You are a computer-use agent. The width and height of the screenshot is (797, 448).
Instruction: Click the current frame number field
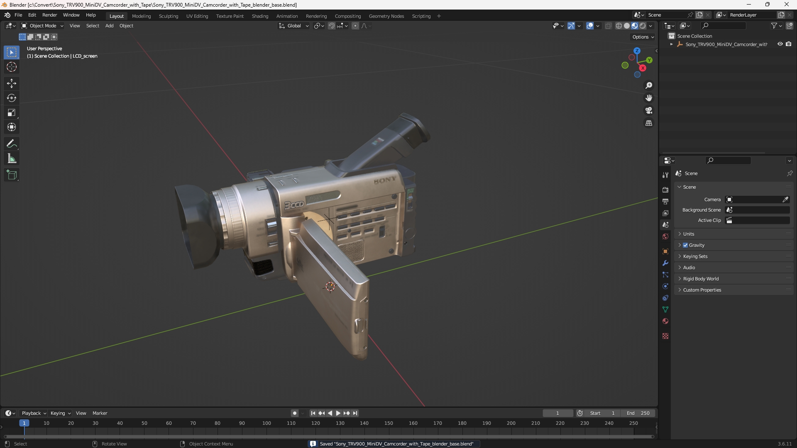pos(557,413)
